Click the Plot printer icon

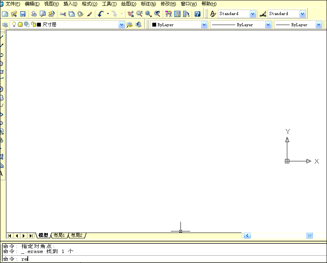point(34,14)
